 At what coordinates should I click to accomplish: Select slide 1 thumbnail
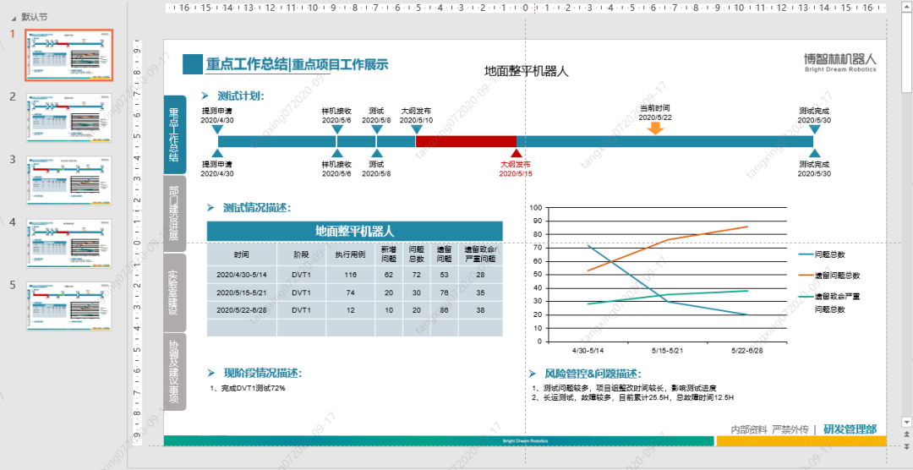pyautogui.click(x=68, y=55)
